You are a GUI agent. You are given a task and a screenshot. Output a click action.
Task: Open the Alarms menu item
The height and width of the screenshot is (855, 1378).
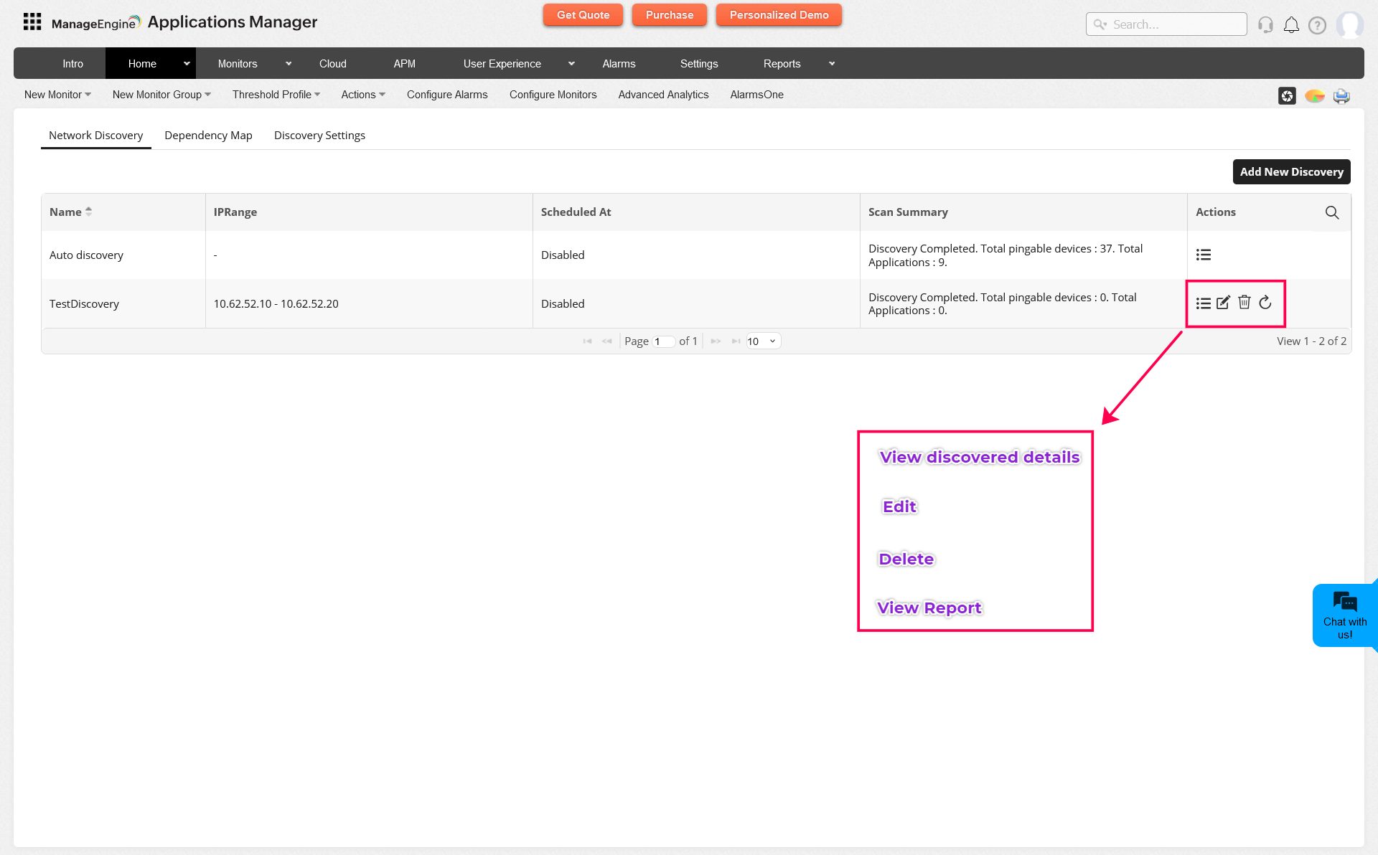pyautogui.click(x=619, y=64)
